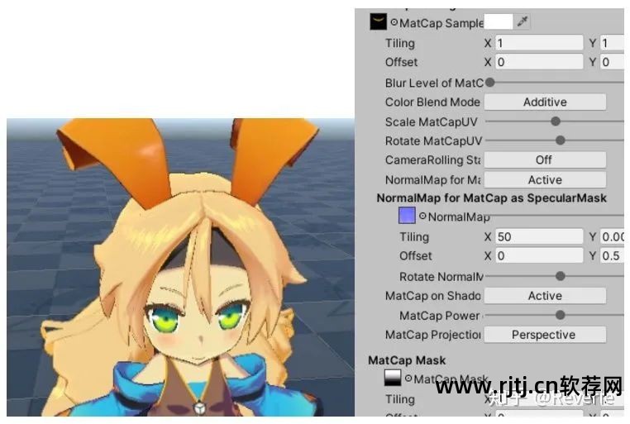
Task: Click the purple NormalMap texture thumbnail
Action: tap(407, 216)
